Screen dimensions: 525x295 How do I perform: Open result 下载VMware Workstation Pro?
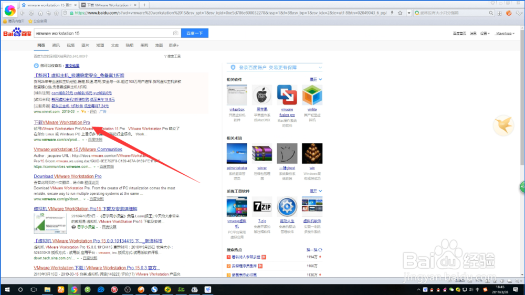click(62, 122)
